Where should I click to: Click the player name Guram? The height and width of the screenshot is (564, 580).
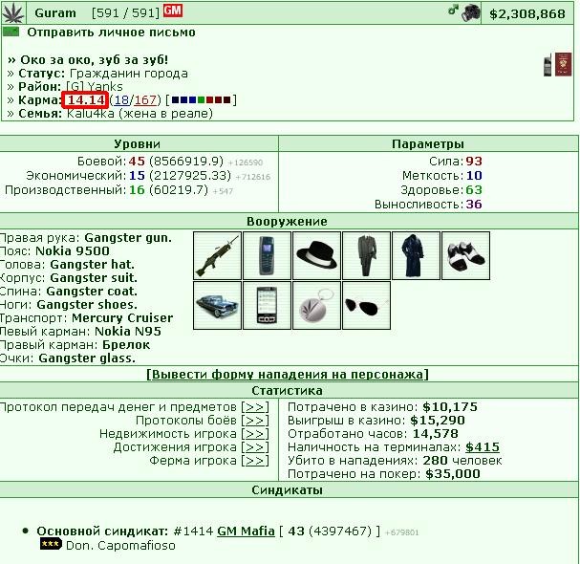coord(55,13)
